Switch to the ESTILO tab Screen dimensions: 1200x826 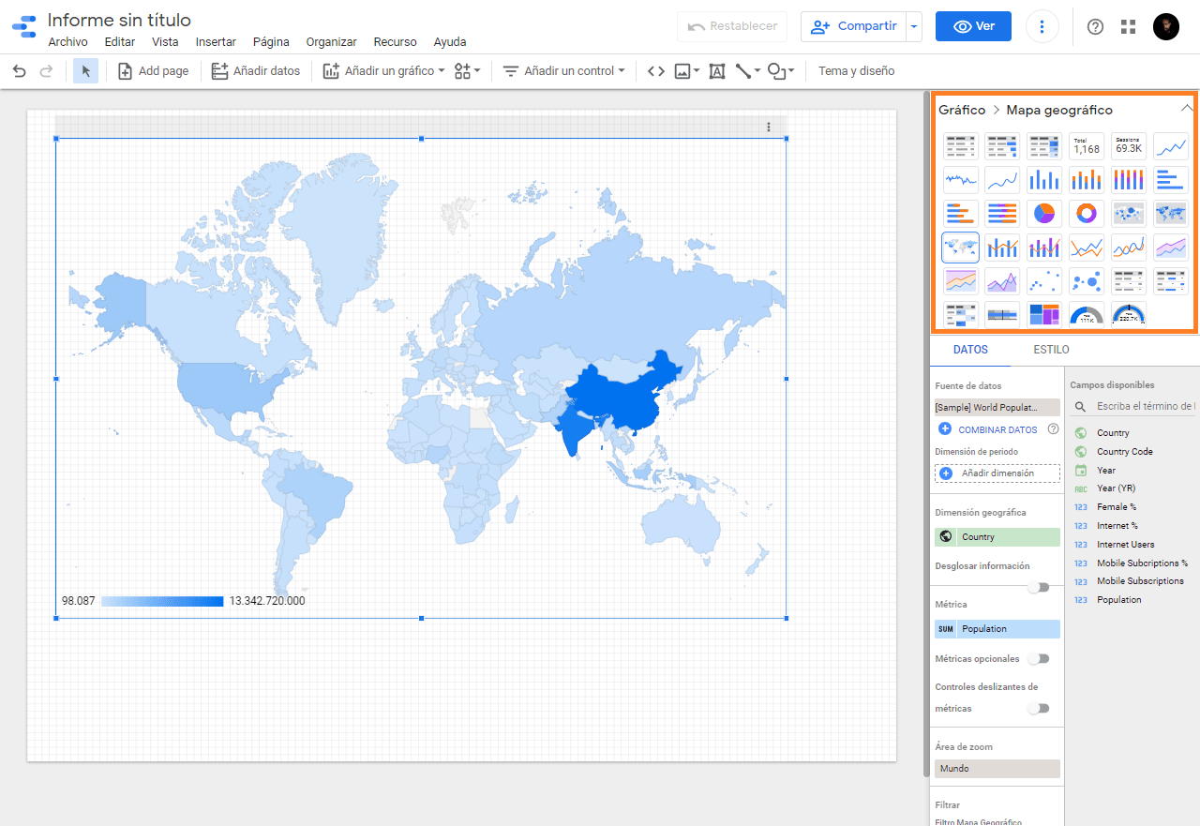click(x=1051, y=350)
